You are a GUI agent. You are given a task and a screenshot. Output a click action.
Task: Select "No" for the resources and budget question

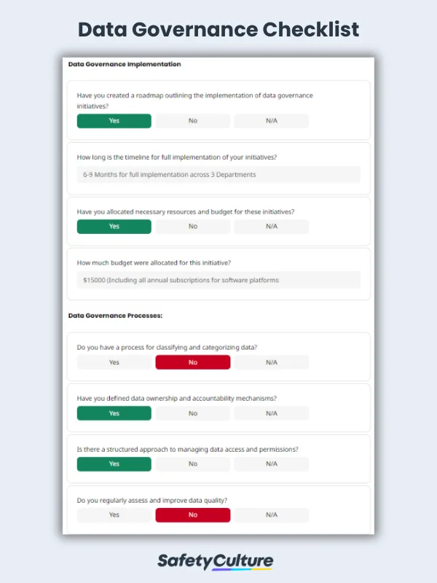tap(192, 226)
